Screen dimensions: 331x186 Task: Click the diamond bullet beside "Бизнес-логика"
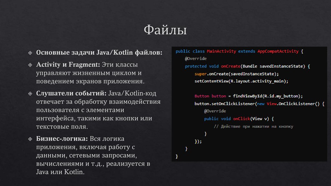tap(30, 139)
